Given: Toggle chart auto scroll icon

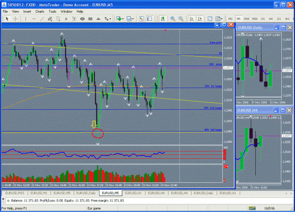Looking at the screenshot, I should tap(192, 18).
